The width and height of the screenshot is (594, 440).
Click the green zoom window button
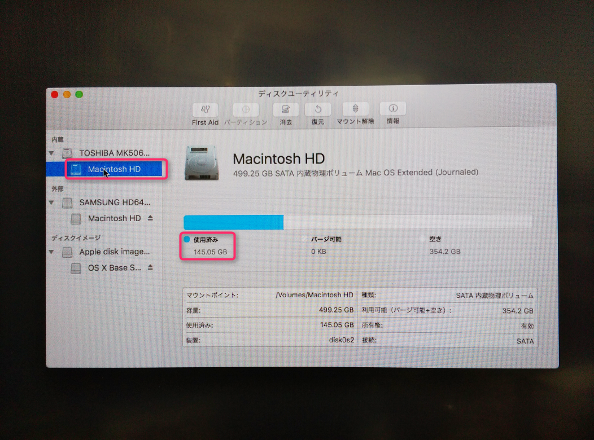(79, 94)
